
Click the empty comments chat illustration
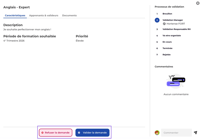coord(176,81)
